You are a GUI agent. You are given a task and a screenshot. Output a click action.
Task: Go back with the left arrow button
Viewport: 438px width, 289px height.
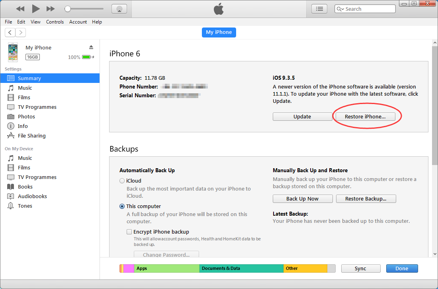(10, 32)
